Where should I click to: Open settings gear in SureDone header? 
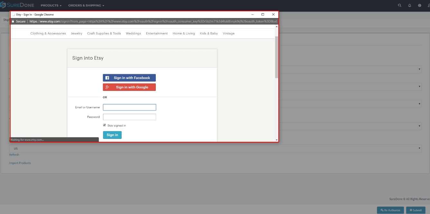pyautogui.click(x=419, y=5)
